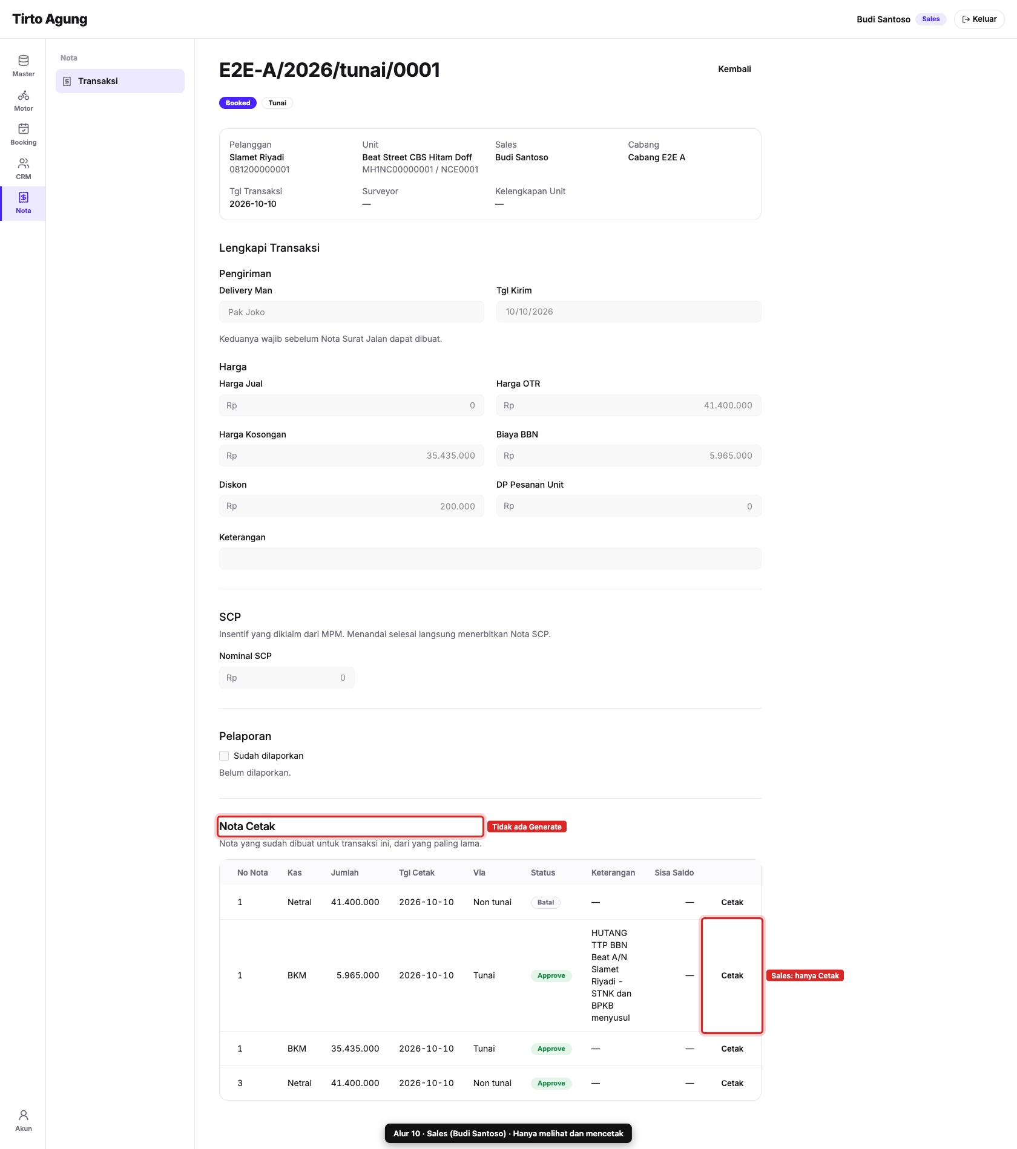Click the Kembali back button
1017x1149 pixels.
pos(734,69)
